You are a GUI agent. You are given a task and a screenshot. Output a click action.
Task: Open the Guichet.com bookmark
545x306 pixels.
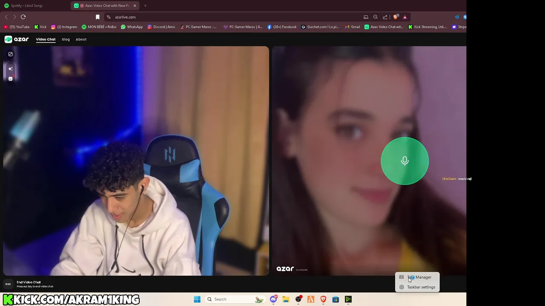pos(320,27)
